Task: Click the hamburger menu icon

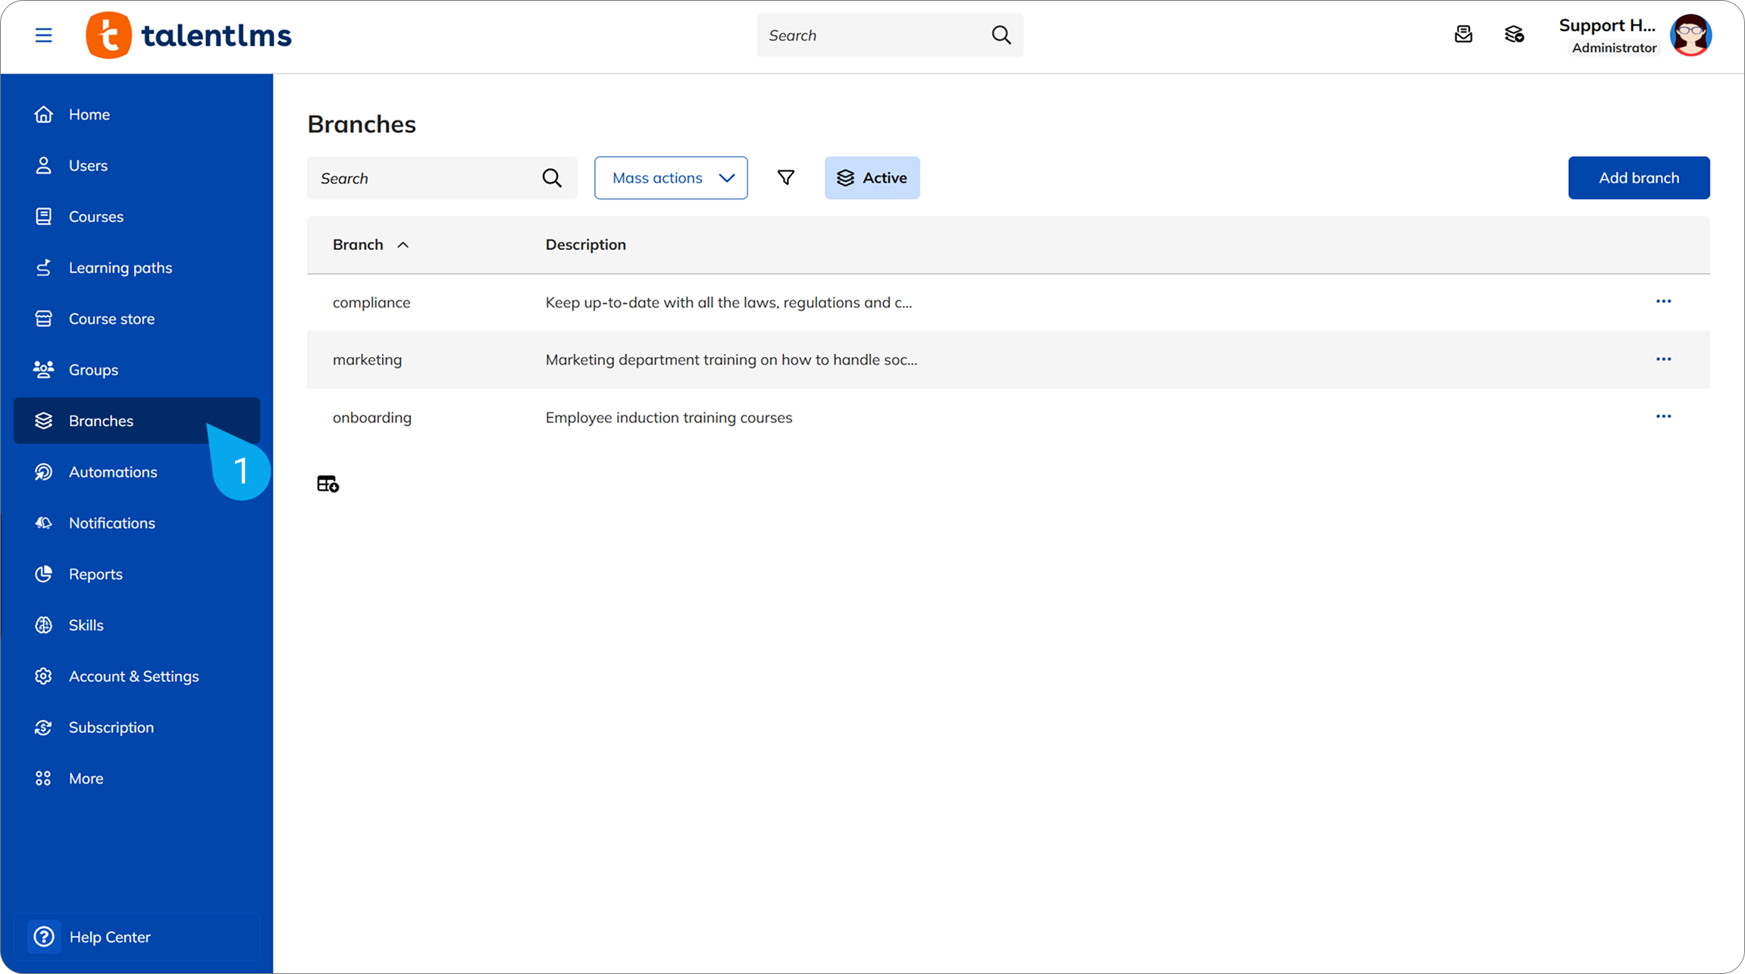Action: pyautogui.click(x=43, y=35)
